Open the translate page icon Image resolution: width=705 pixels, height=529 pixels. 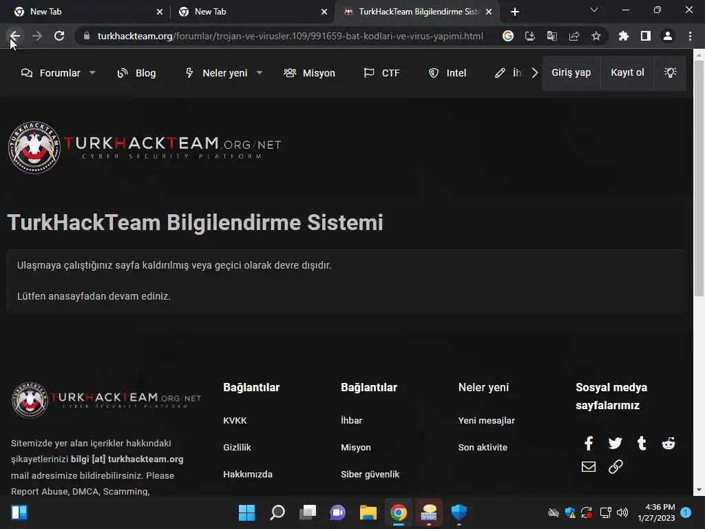[551, 36]
